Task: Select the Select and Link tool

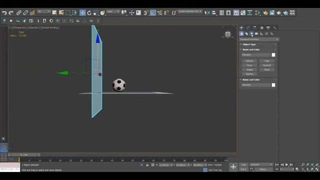Action: pos(18,13)
